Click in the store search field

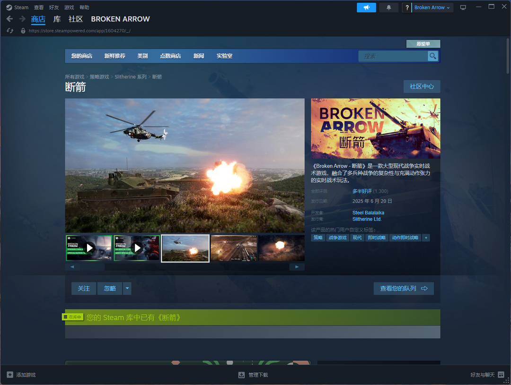click(393, 56)
